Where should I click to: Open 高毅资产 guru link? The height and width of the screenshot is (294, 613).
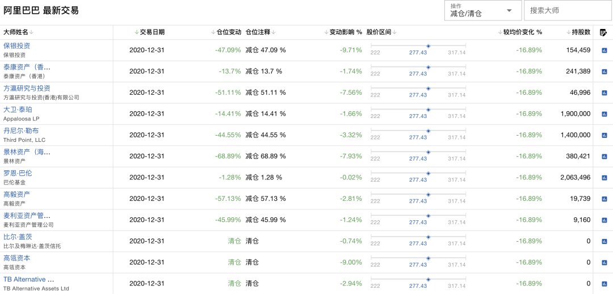pos(17,194)
